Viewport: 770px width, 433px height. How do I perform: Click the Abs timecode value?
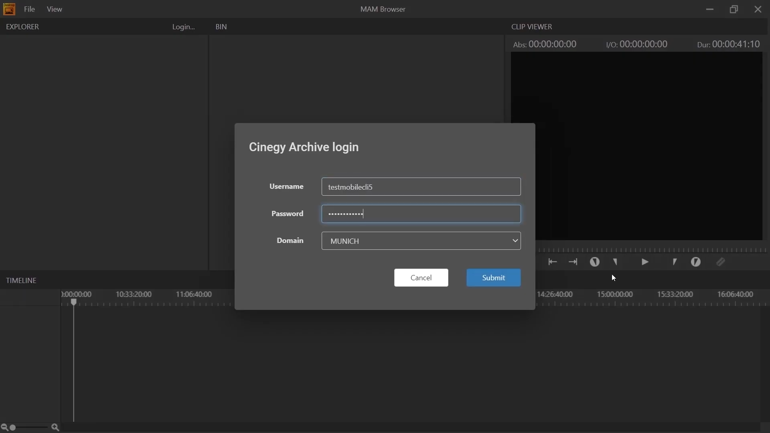[553, 44]
